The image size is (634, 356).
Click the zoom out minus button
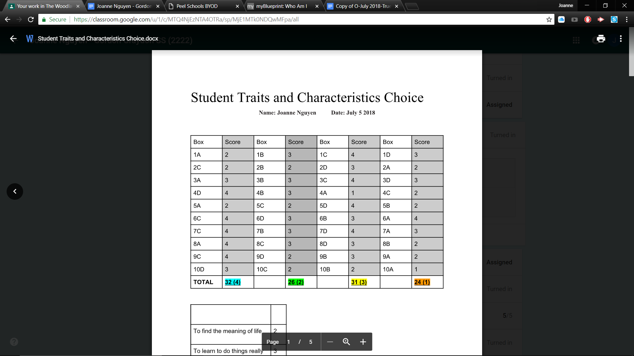[x=330, y=341]
